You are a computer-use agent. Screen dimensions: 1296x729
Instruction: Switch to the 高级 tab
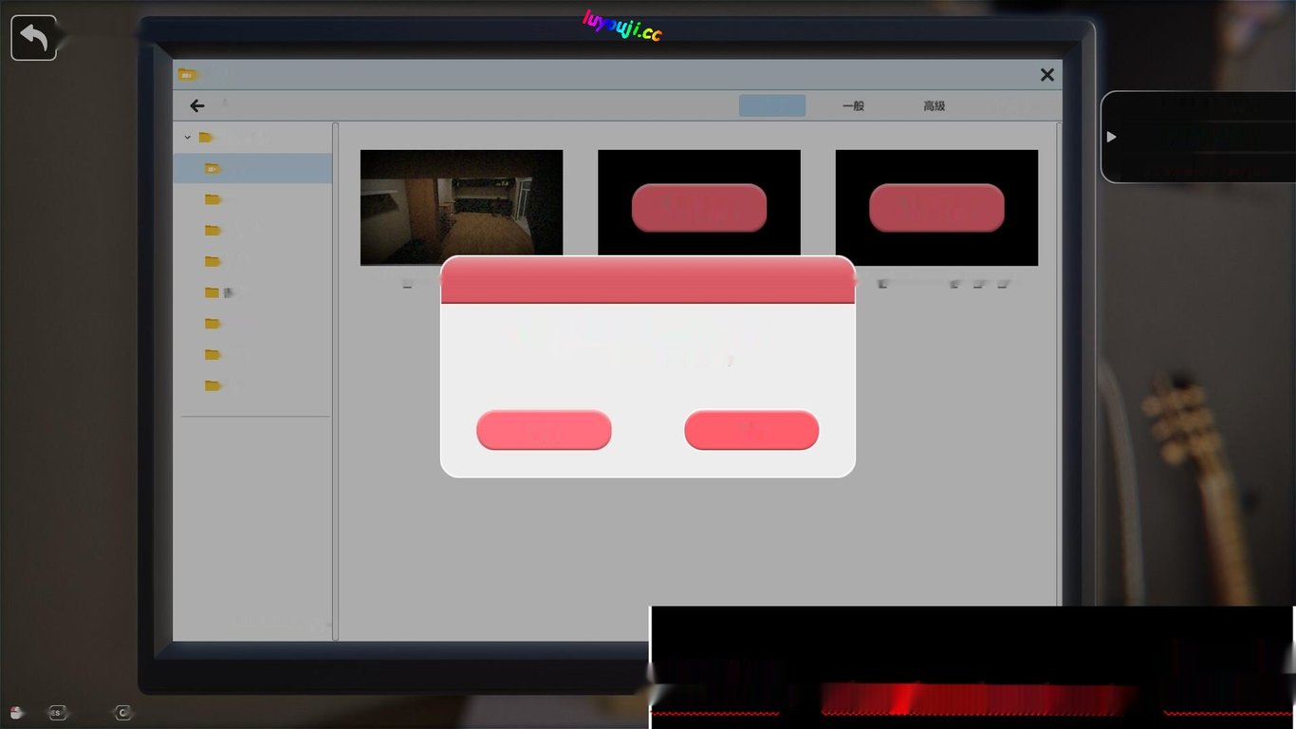click(935, 105)
